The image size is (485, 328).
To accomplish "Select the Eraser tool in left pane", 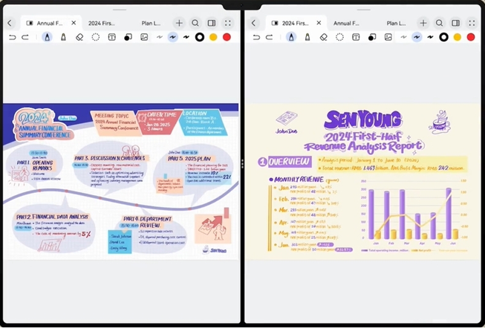I will coord(79,37).
